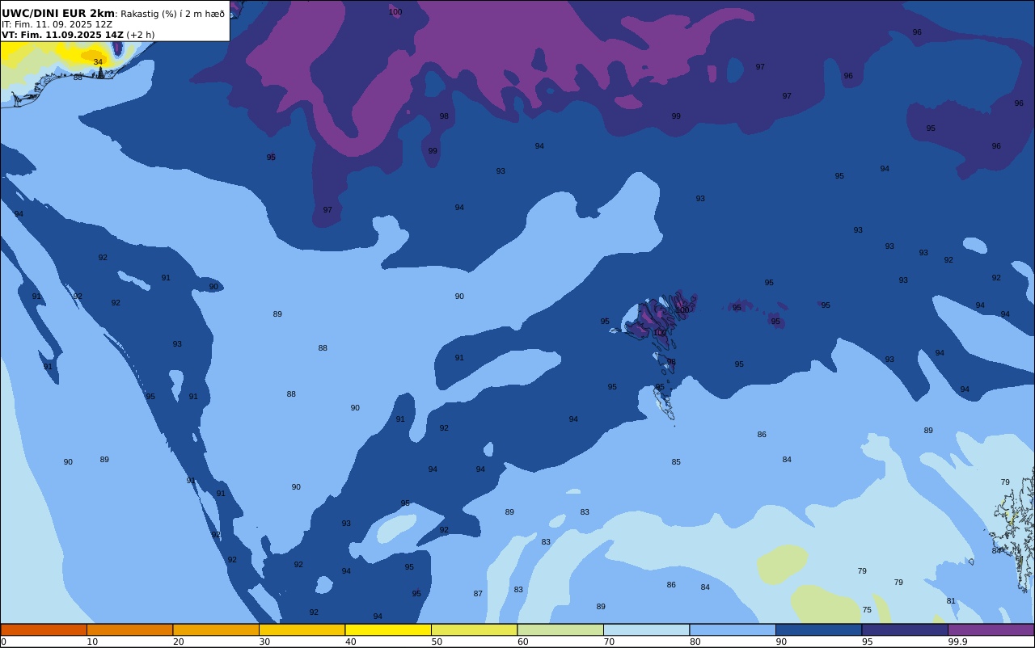Click the 90–95 dark blue legend swatch
Screen dimensions: 1035x648
point(818,629)
